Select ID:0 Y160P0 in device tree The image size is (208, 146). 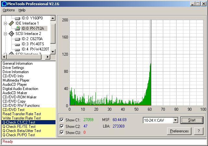coord(32,18)
